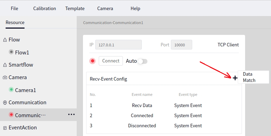Select Flow1 in the resource tree
271x136 pixels.
tap(22, 52)
